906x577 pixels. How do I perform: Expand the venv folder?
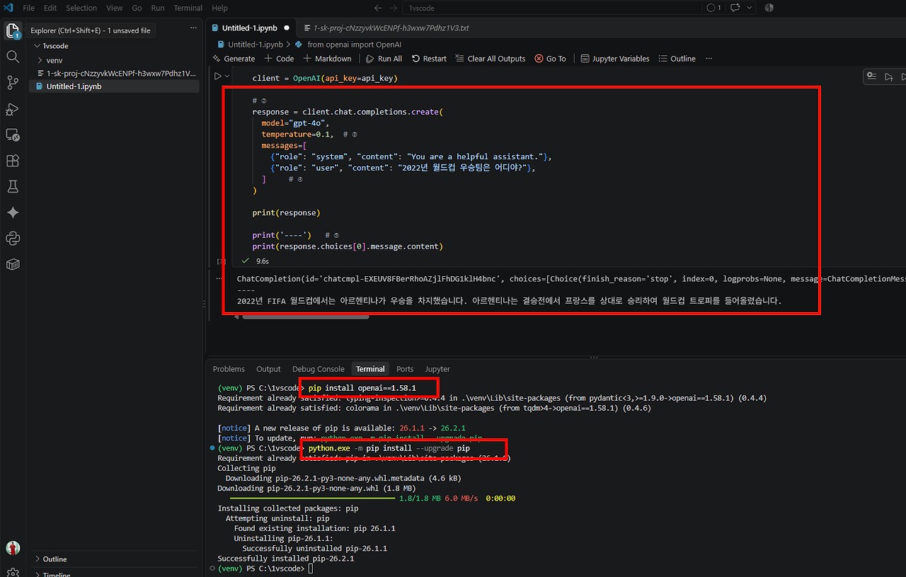tap(48, 60)
